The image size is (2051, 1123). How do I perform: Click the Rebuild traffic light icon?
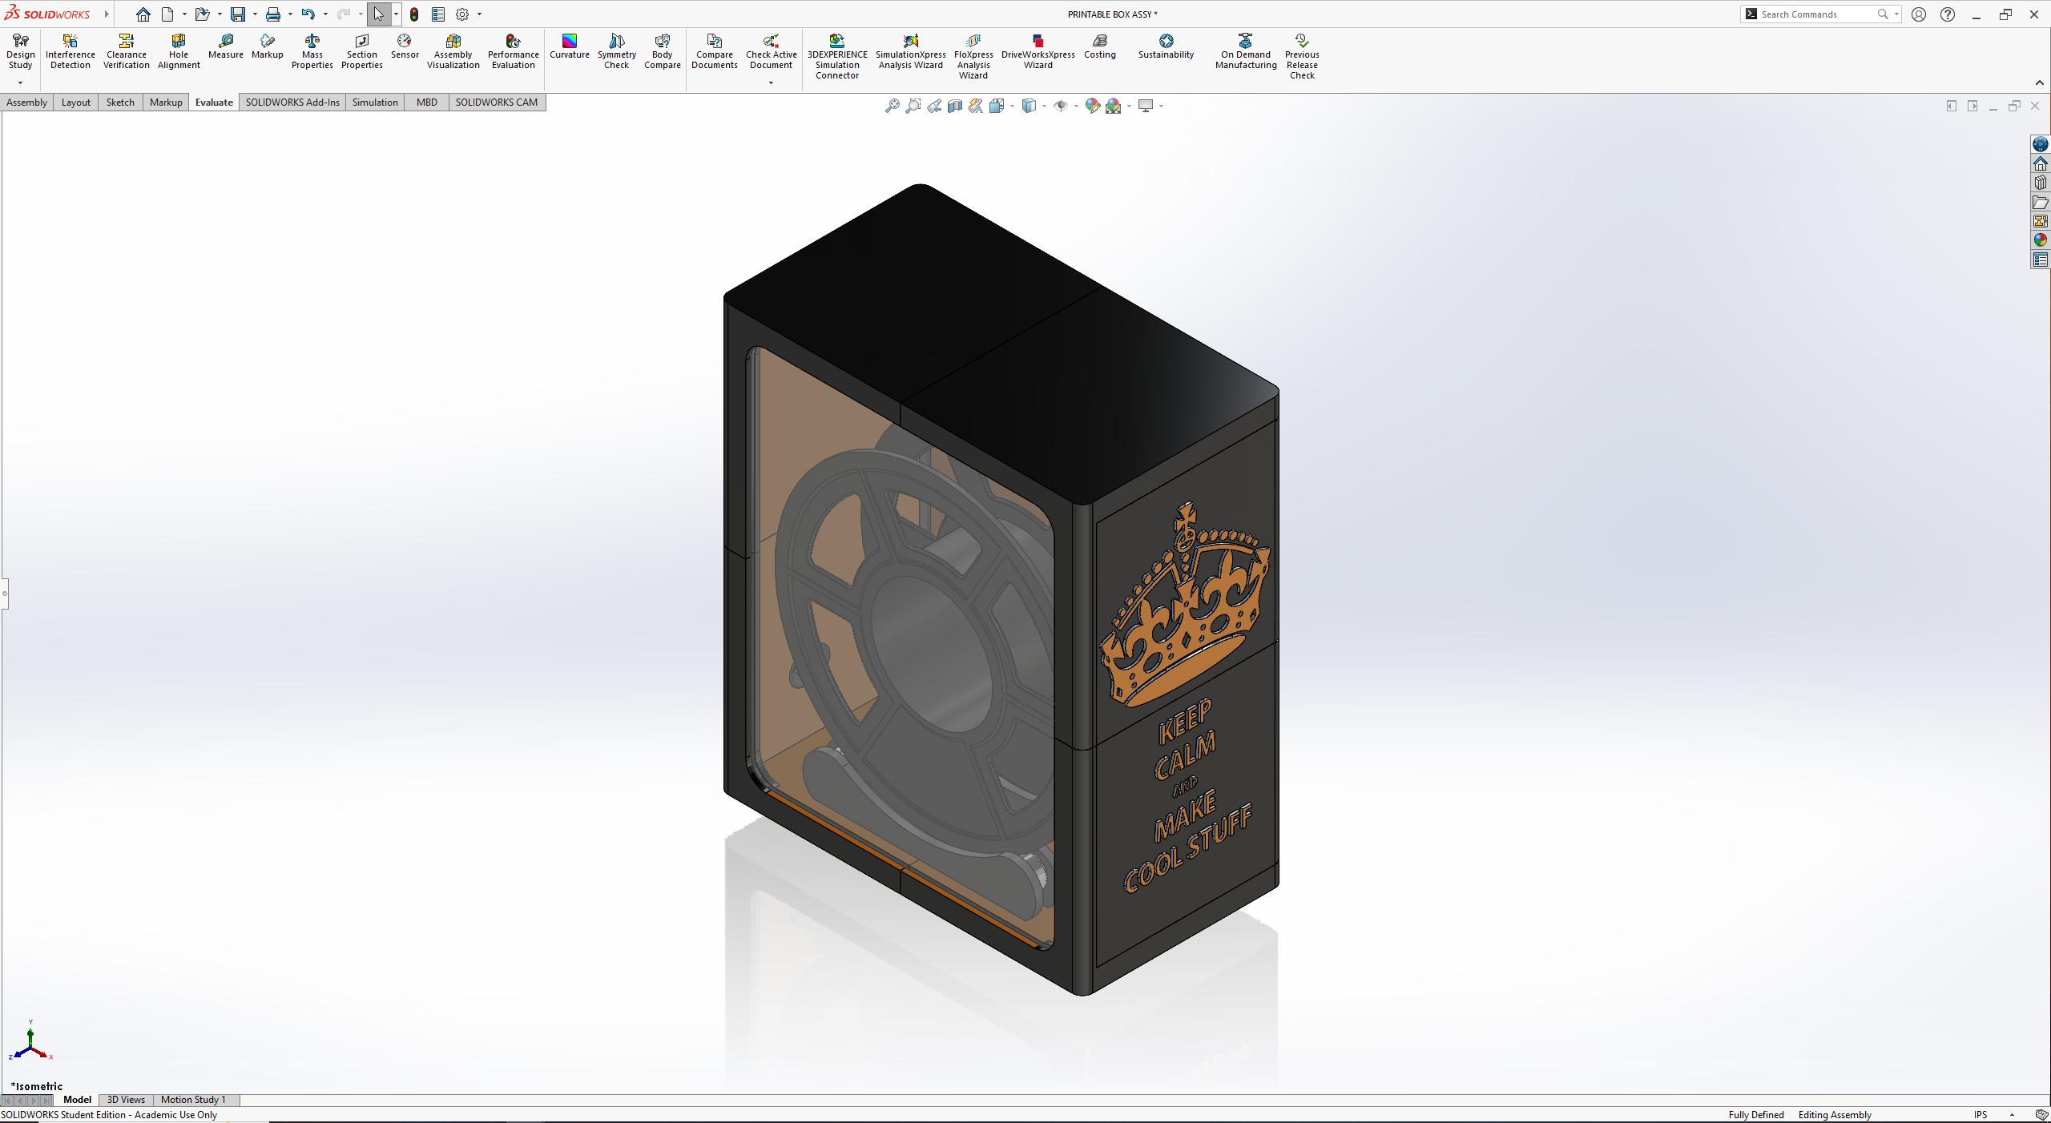pos(414,14)
